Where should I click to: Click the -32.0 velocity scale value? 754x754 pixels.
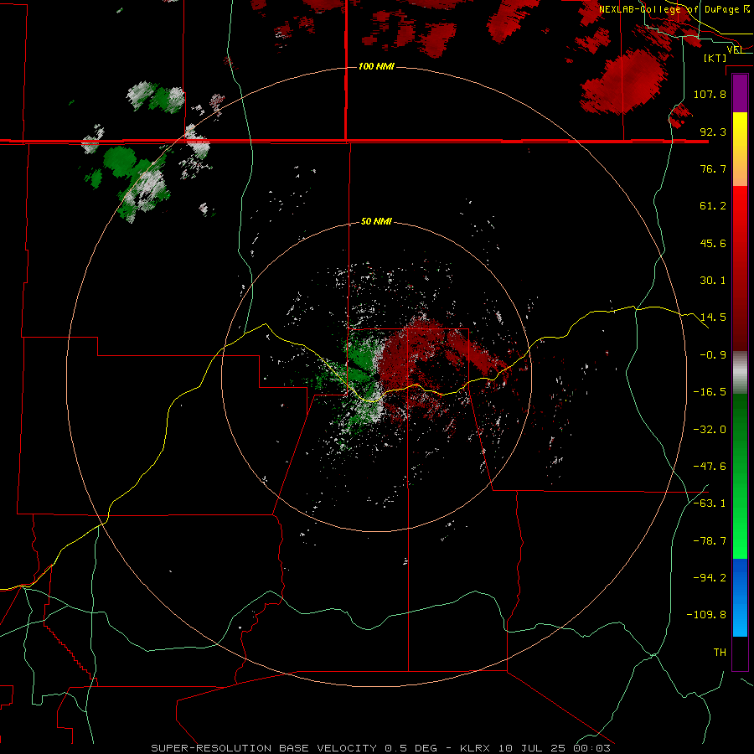click(710, 430)
